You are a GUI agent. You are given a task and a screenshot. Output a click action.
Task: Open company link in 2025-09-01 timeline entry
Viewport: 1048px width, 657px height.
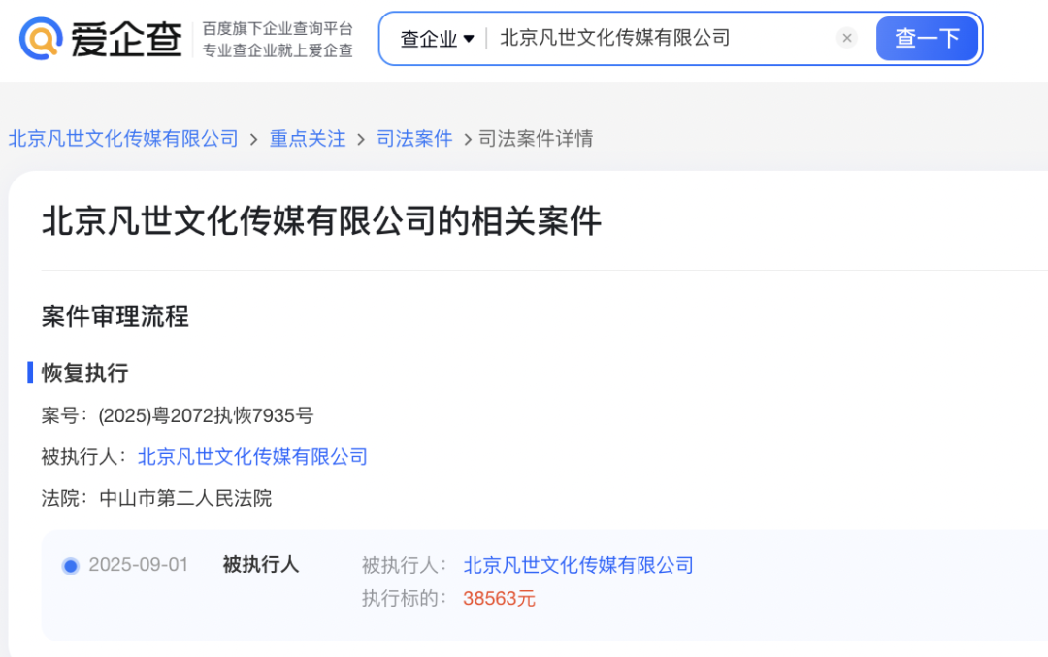pos(578,565)
